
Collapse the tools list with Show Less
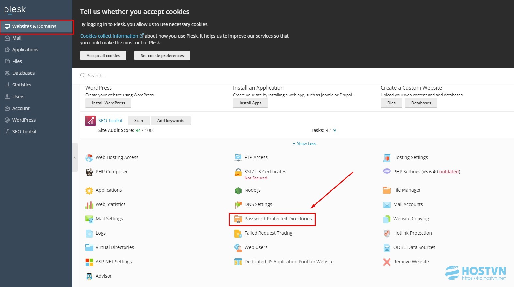tap(304, 144)
